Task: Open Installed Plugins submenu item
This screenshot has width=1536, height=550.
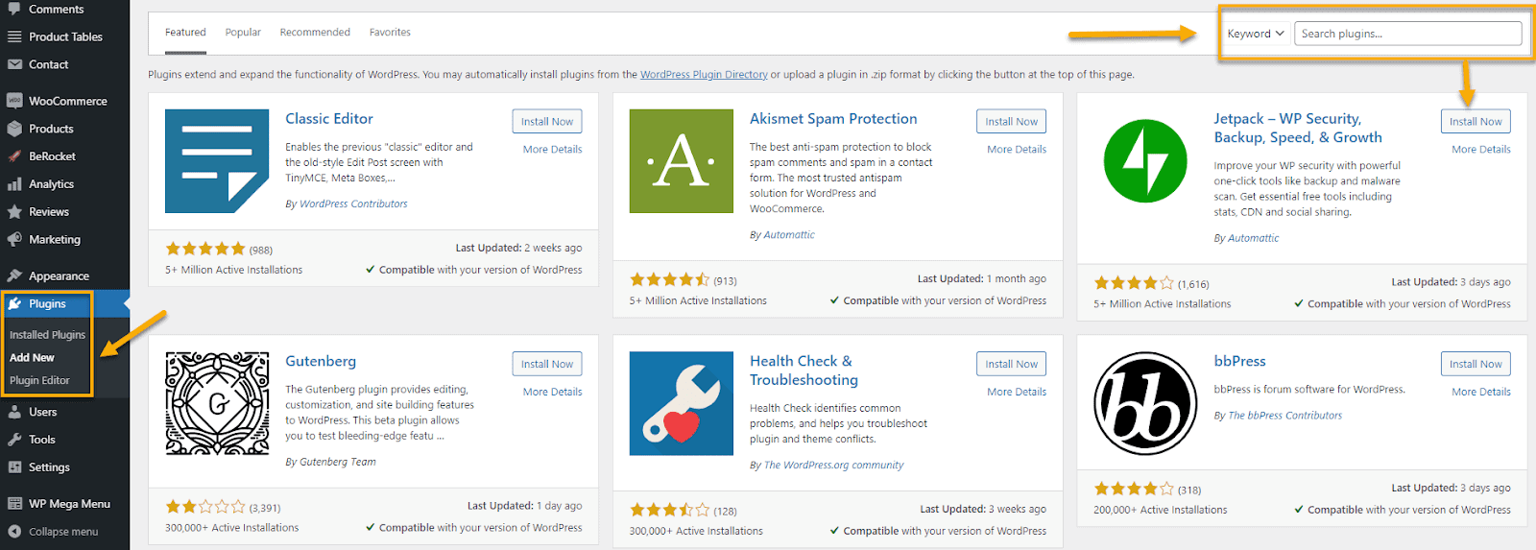Action: [48, 335]
